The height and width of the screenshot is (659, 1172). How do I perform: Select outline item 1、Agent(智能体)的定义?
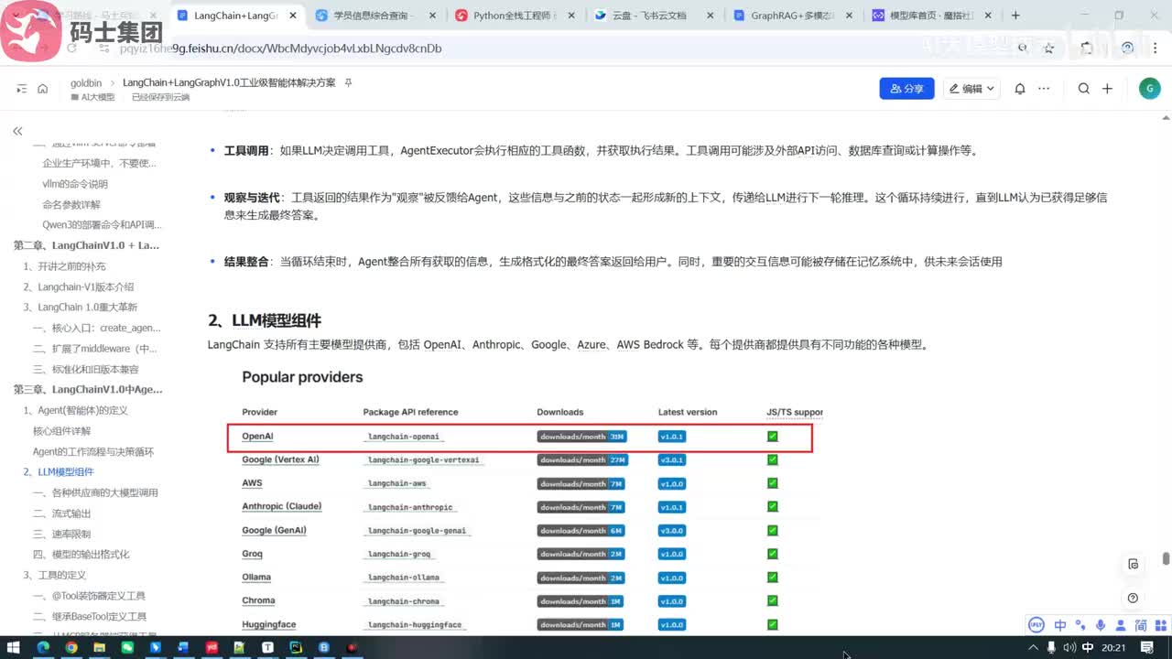[75, 410]
